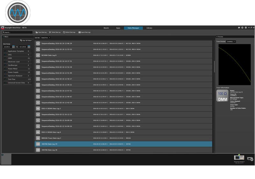Open the settings gear in title bar
The image size is (255, 179).
click(x=242, y=28)
